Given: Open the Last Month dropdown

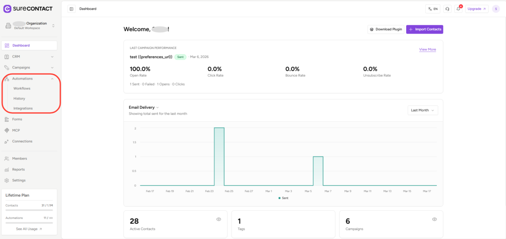Looking at the screenshot, I should click(423, 110).
